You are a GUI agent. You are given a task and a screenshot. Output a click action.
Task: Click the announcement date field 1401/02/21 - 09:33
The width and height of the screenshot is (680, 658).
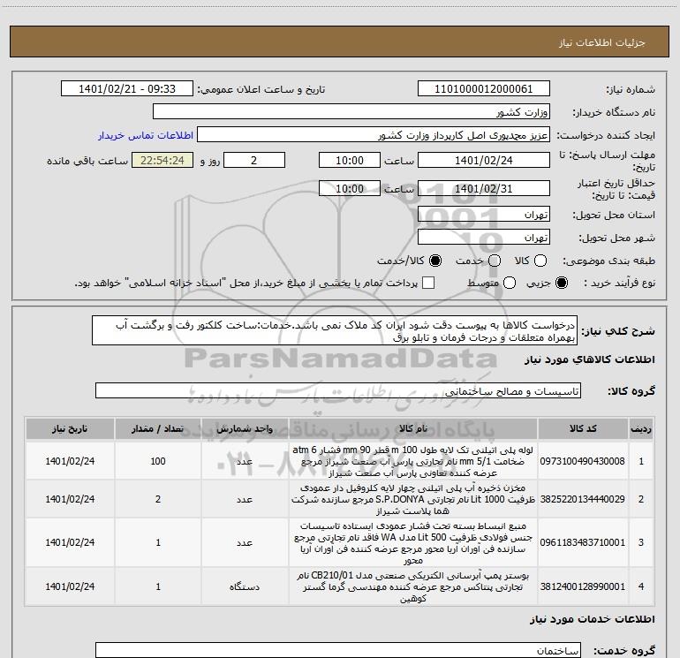click(x=127, y=89)
